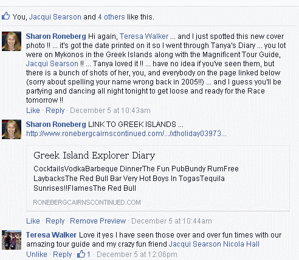Open Sharon Roneberg's avatar on the link comment
Viewport: 299px width, 260px height.
tap(12, 129)
